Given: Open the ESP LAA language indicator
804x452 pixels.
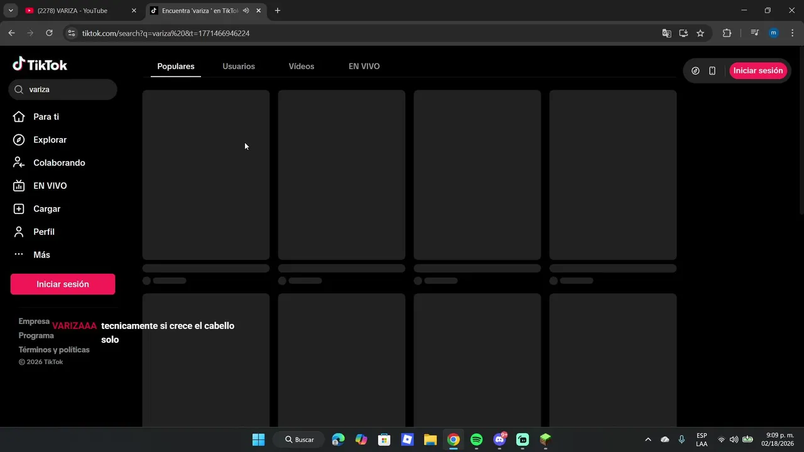Looking at the screenshot, I should point(702,439).
